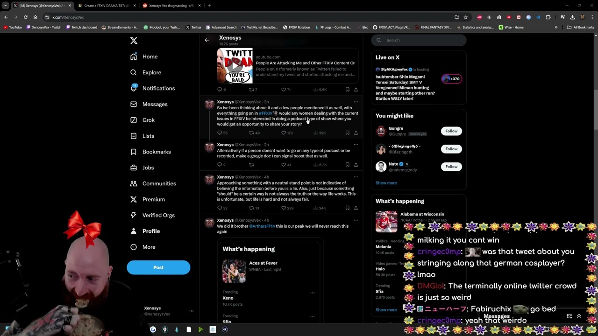The width and height of the screenshot is (598, 336).
Task: Repost the podcast show tweet with 48 reposts
Action: [x=254, y=133]
